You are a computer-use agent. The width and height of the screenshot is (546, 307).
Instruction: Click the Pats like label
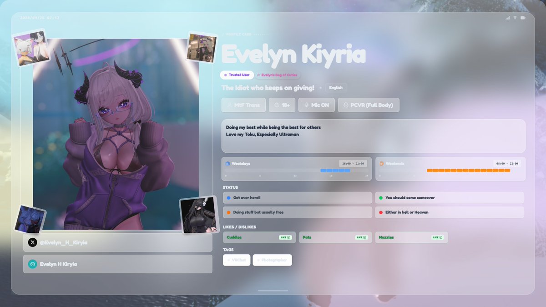307,237
